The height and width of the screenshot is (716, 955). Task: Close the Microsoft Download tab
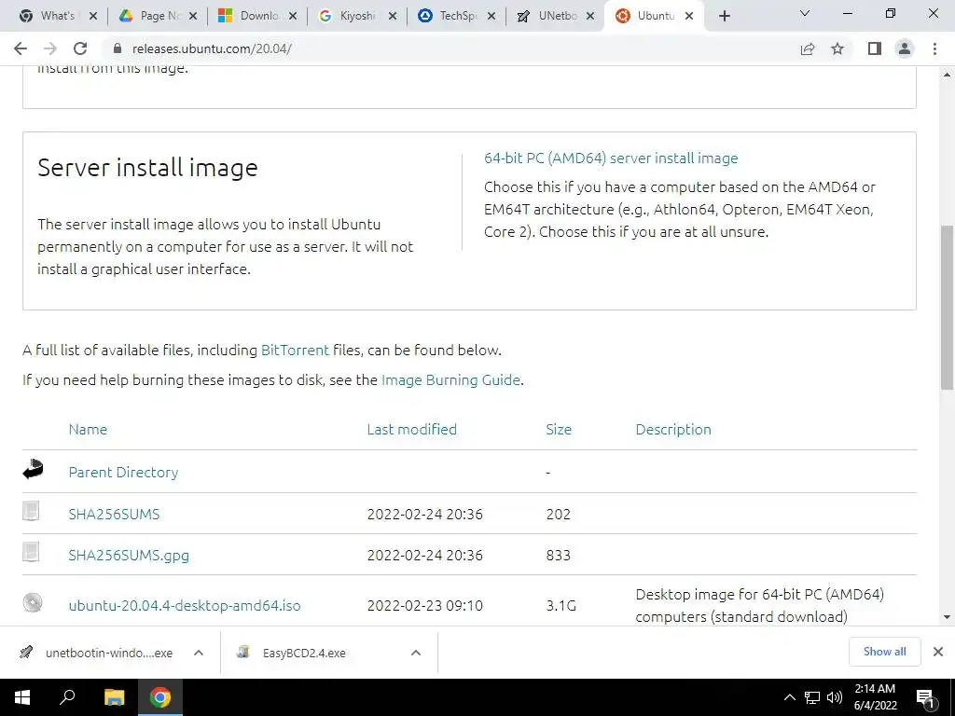(293, 17)
